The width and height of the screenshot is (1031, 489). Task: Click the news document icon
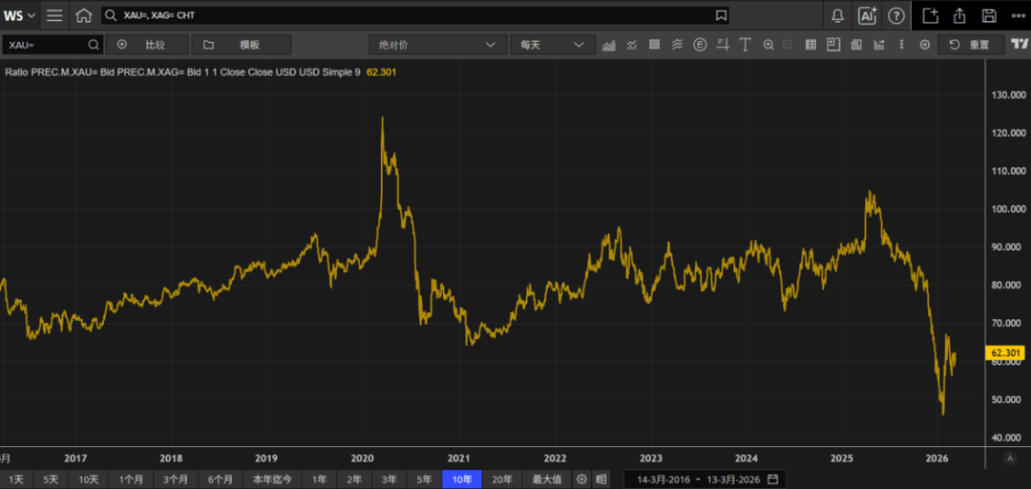coord(856,45)
